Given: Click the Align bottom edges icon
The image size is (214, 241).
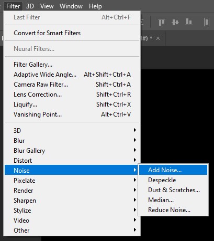Looking at the screenshot, I should coord(189,22).
